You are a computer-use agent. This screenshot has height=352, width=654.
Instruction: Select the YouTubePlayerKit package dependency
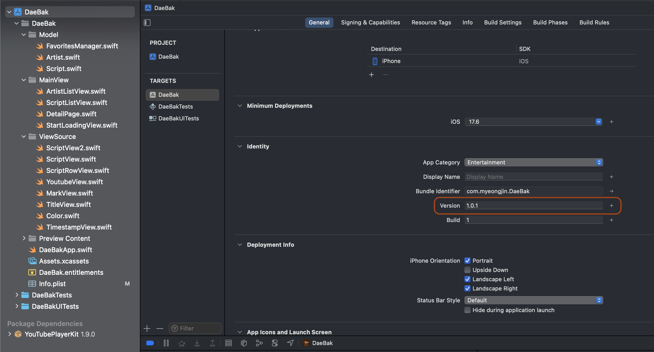coord(60,334)
